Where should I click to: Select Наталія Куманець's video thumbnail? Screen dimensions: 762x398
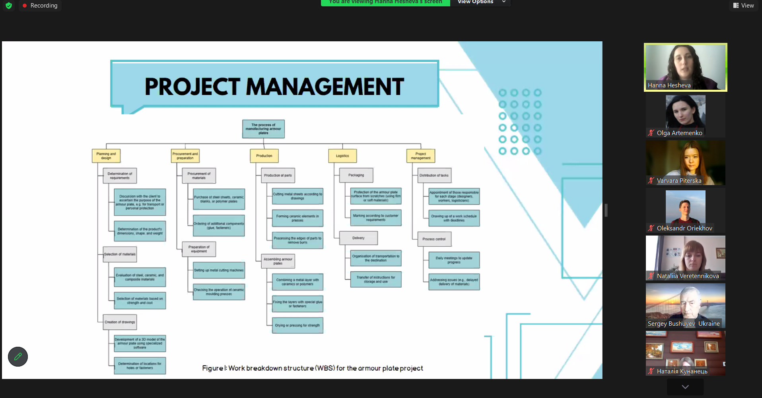[686, 354]
